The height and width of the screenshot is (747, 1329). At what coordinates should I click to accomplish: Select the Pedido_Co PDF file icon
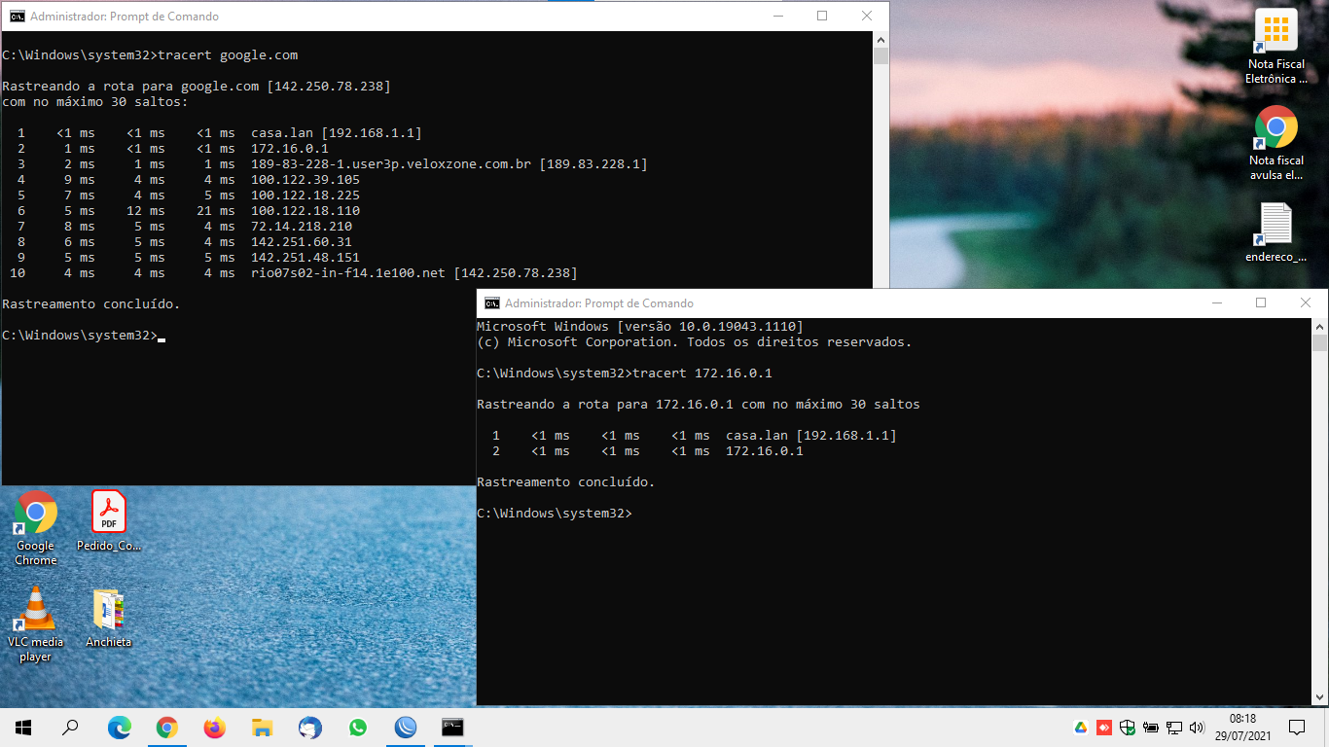click(x=109, y=521)
